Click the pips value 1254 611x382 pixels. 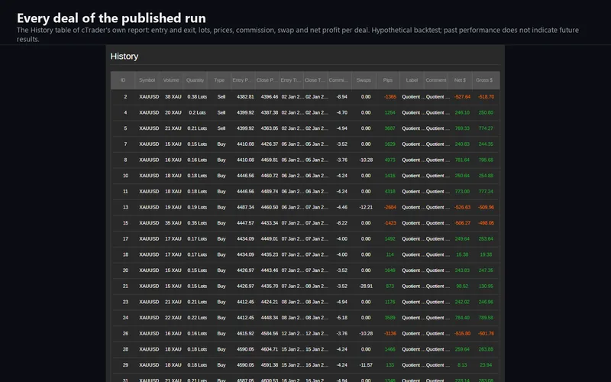(x=390, y=112)
